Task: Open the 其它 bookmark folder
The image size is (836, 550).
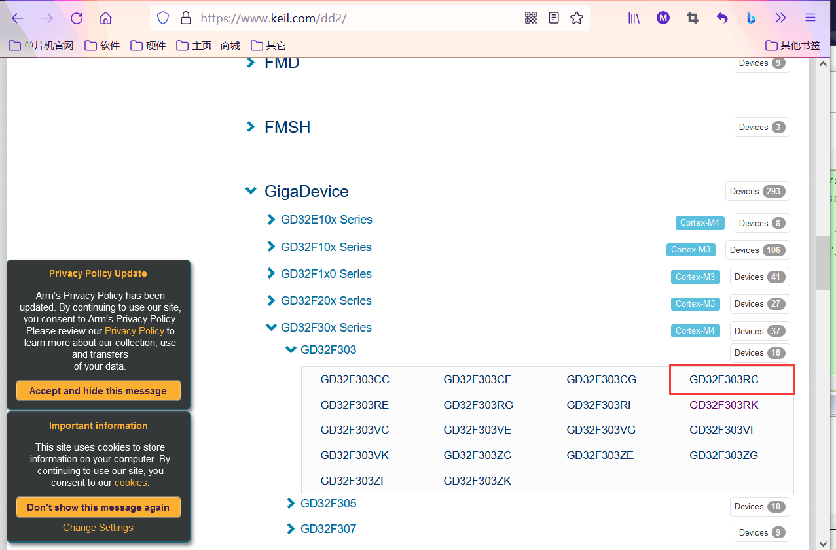Action: [x=269, y=45]
